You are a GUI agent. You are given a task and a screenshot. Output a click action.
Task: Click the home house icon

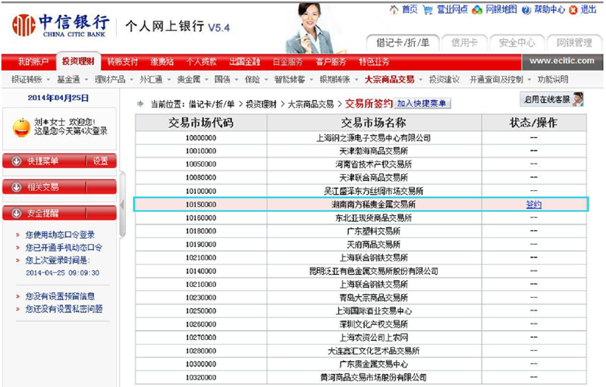[394, 10]
